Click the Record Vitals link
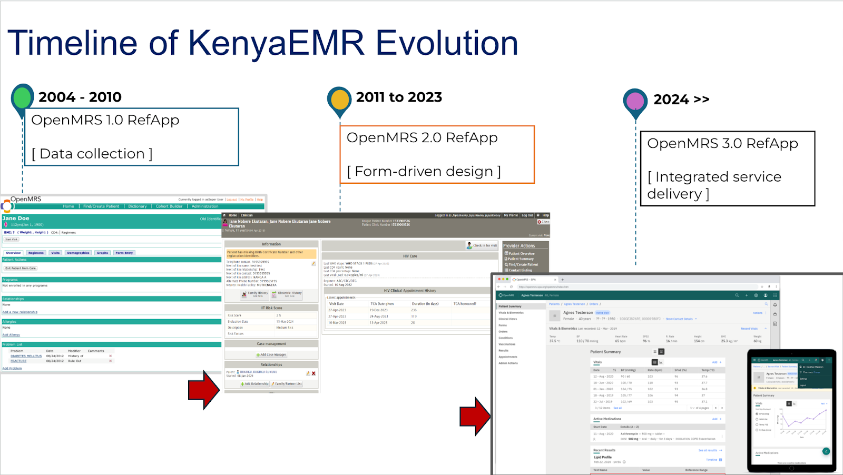Image resolution: width=843 pixels, height=475 pixels. (749, 329)
